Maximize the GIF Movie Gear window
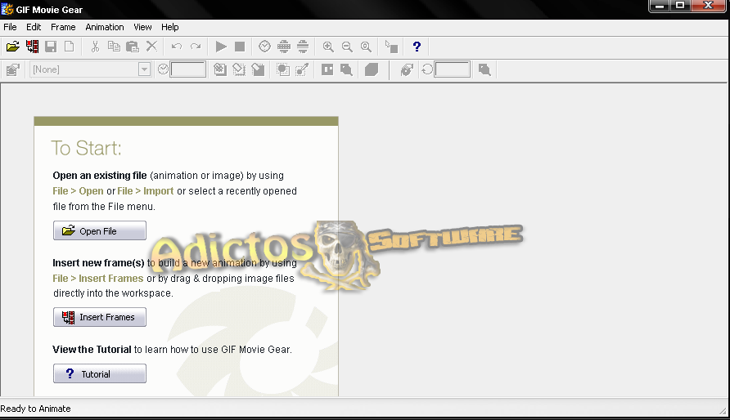 [x=680, y=6]
